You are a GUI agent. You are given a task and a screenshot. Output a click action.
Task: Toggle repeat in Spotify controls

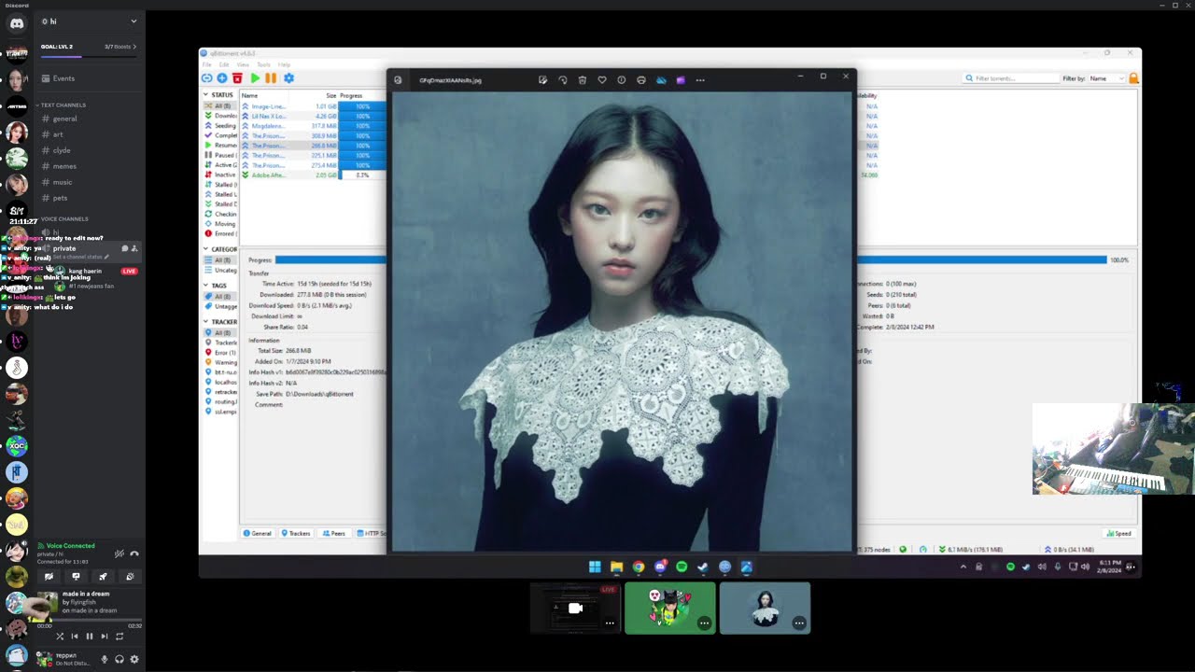coord(119,637)
